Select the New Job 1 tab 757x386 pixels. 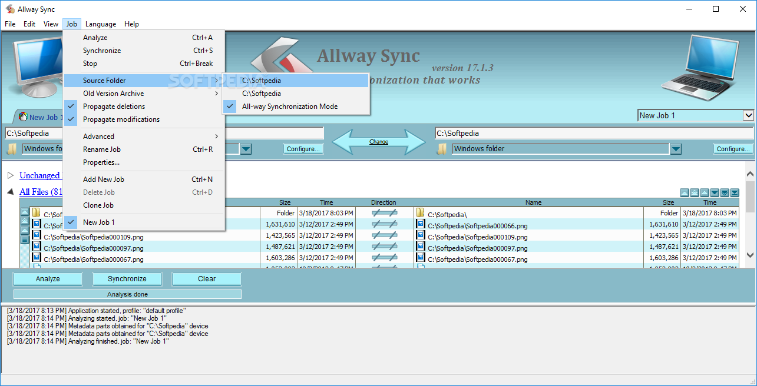tap(40, 117)
